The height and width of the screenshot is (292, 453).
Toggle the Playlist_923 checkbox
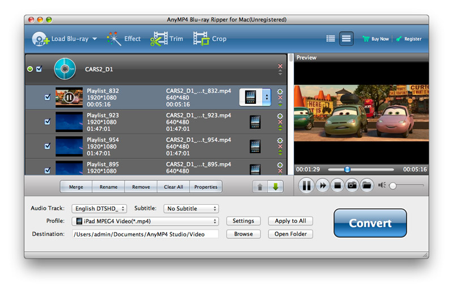tap(48, 121)
